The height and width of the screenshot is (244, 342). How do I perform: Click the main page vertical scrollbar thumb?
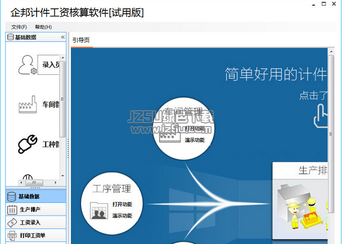click(x=331, y=134)
